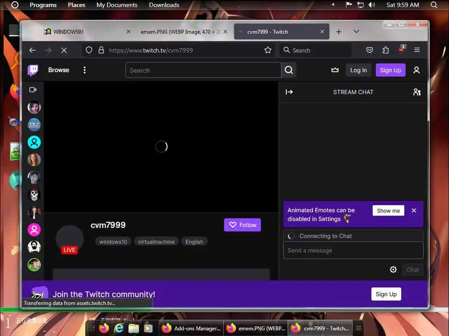The height and width of the screenshot is (336, 449).
Task: Expand the followed channels camera icon
Action: point(33,90)
